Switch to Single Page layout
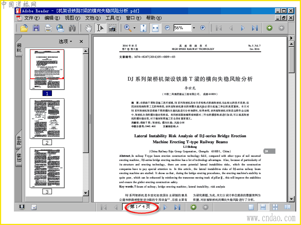Screen dimensions: 301x225 (x=251, y=207)
